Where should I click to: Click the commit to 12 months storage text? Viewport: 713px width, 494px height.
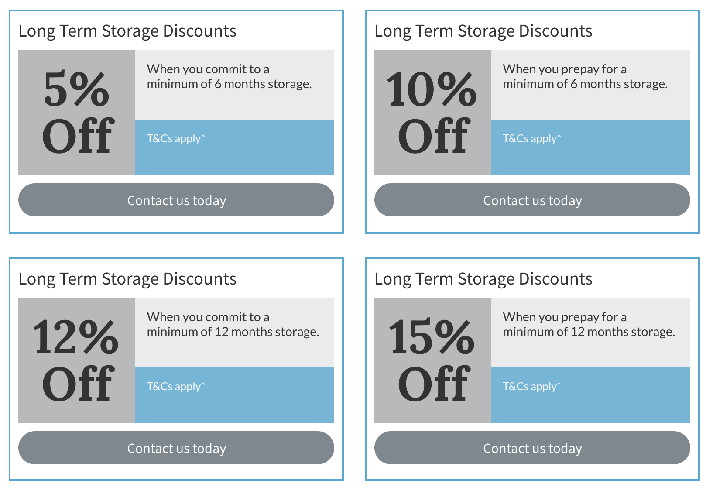[x=233, y=324]
